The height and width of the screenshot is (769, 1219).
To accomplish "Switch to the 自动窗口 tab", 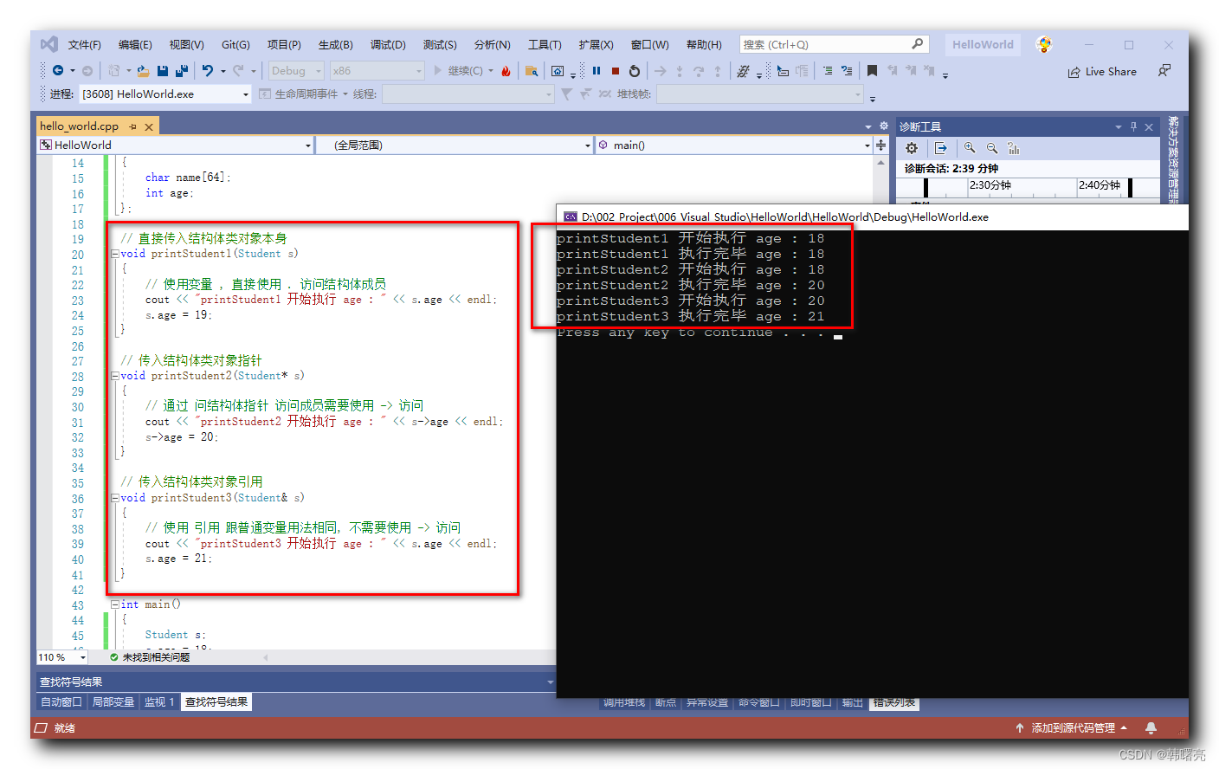I will pyautogui.click(x=61, y=702).
